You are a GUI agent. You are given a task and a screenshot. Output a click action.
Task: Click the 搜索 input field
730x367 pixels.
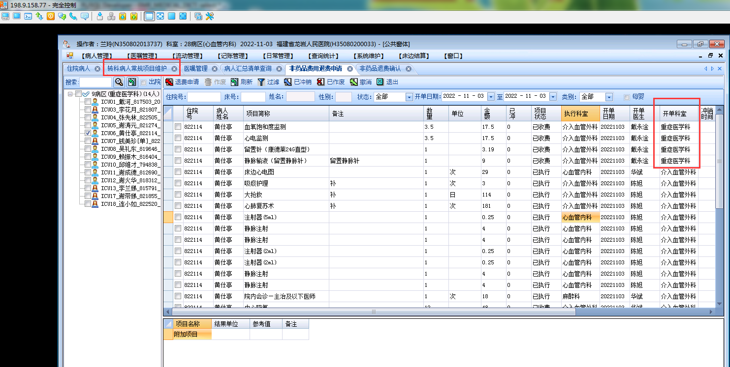point(96,82)
